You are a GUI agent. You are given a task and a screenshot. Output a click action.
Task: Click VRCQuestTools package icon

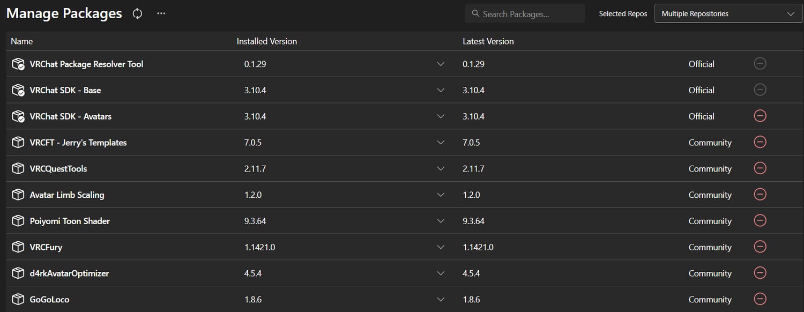(x=18, y=168)
